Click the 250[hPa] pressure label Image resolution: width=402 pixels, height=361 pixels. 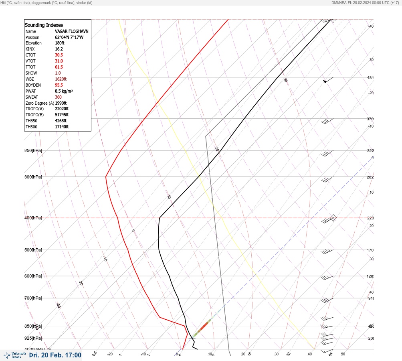33,150
